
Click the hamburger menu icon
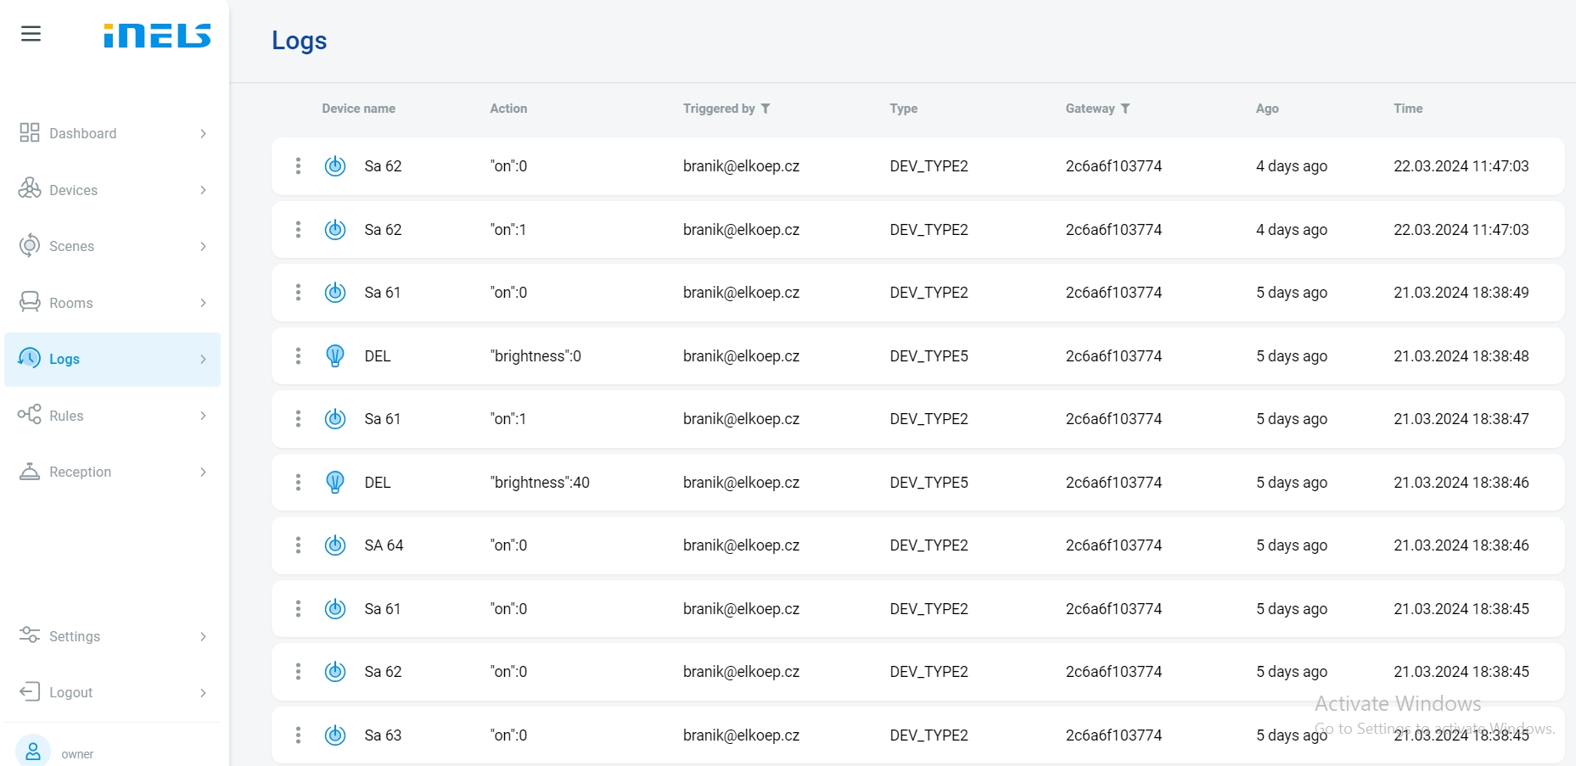[x=31, y=34]
